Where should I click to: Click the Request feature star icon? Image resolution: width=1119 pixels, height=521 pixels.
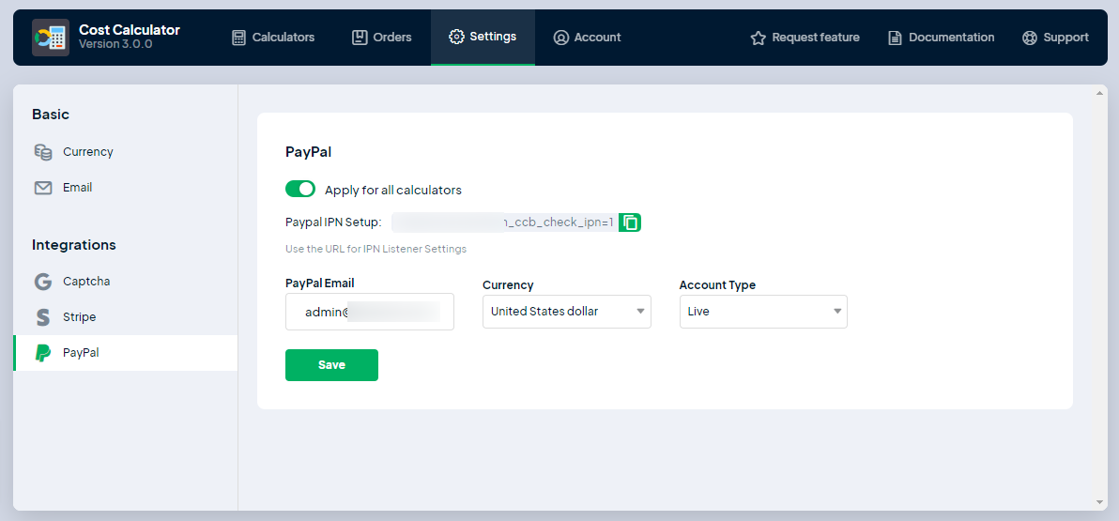[x=758, y=38]
